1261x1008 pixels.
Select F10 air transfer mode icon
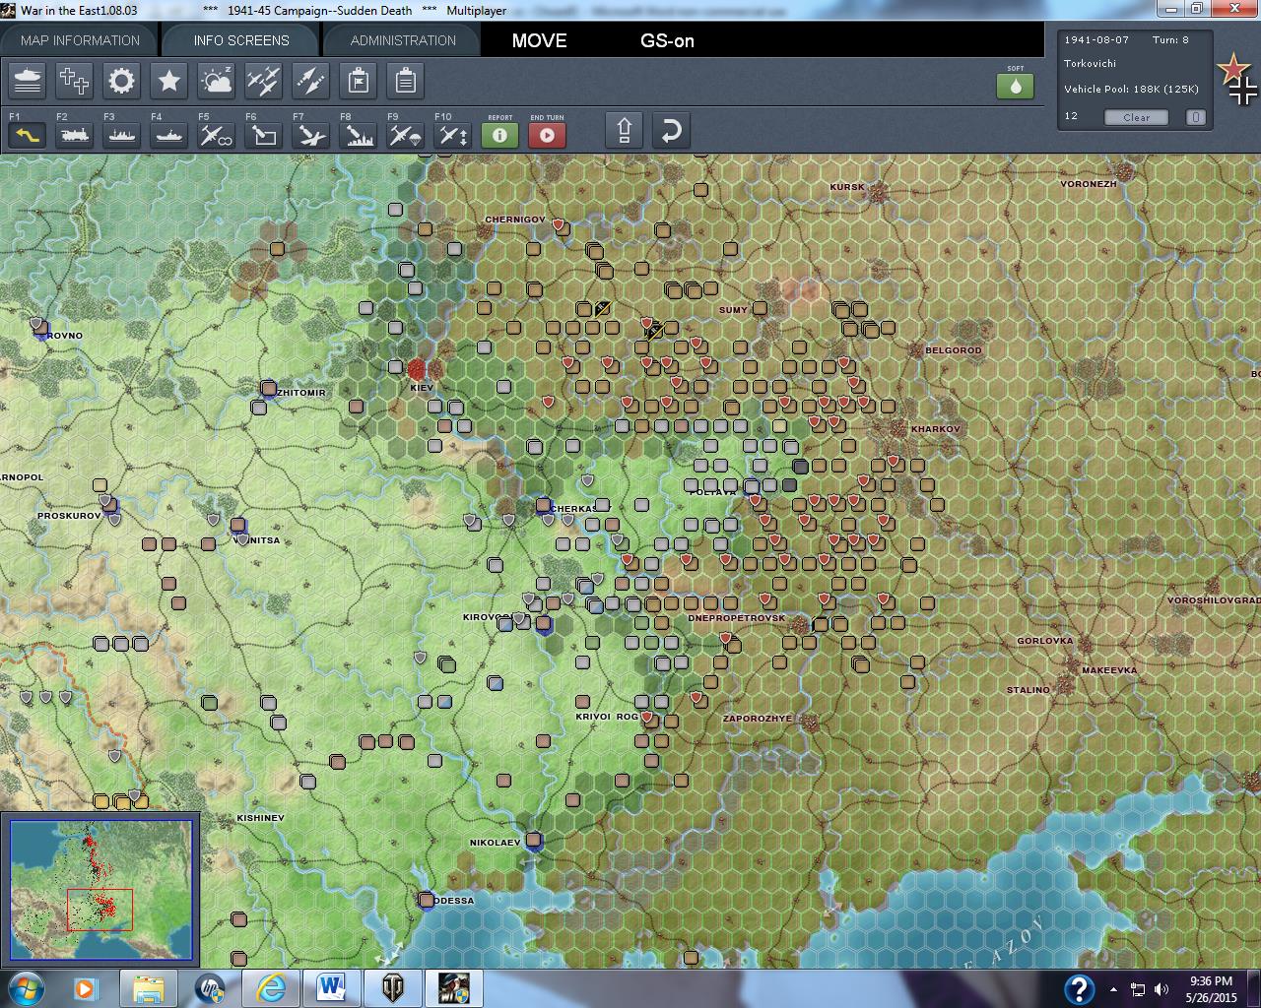pos(453,135)
